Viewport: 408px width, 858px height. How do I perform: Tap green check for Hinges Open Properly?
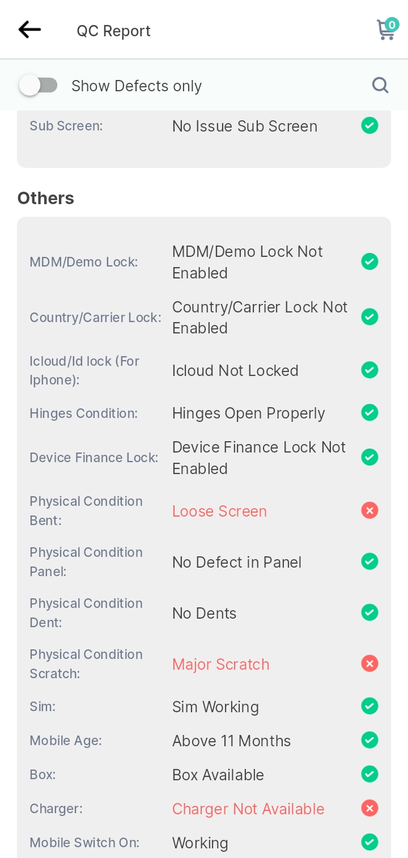[369, 413]
